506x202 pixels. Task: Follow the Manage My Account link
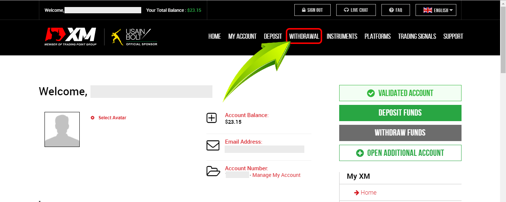(276, 175)
